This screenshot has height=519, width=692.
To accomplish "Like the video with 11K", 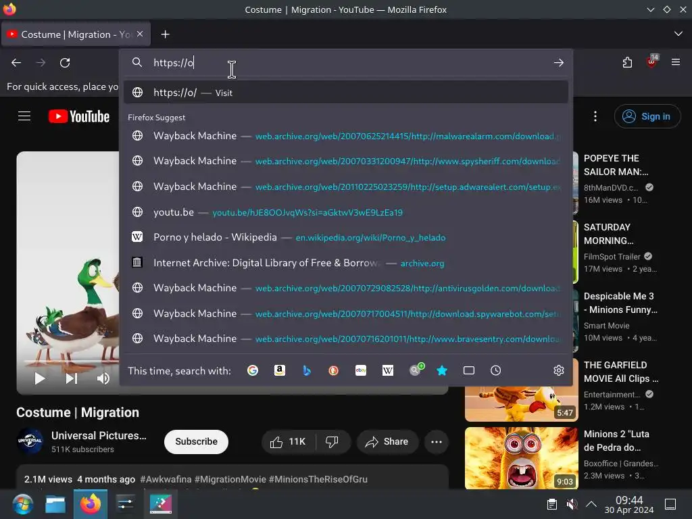I will coord(288,441).
